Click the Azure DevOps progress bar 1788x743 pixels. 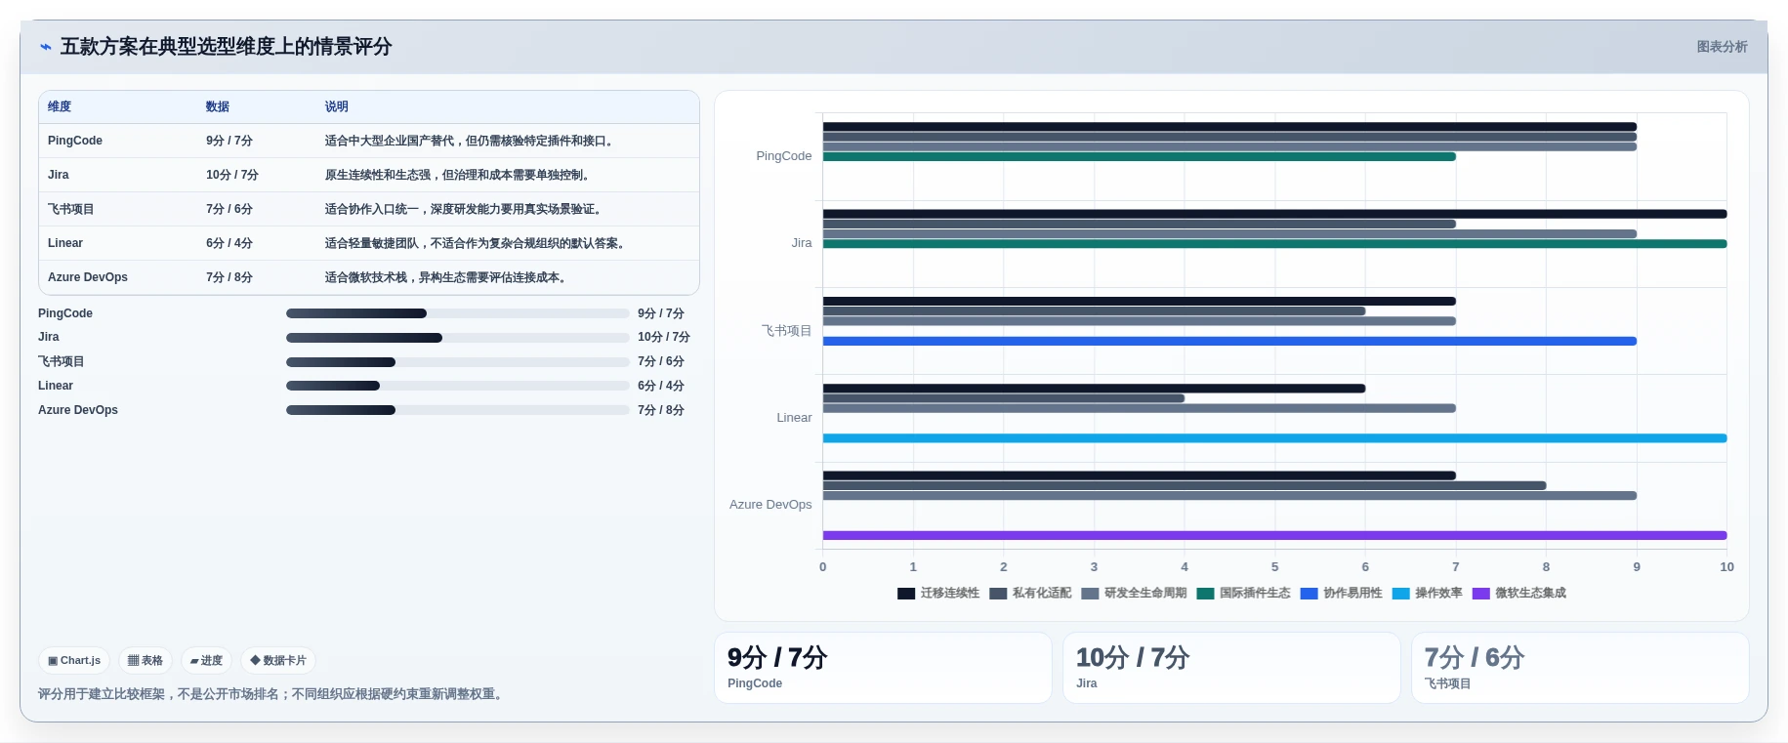click(x=457, y=410)
